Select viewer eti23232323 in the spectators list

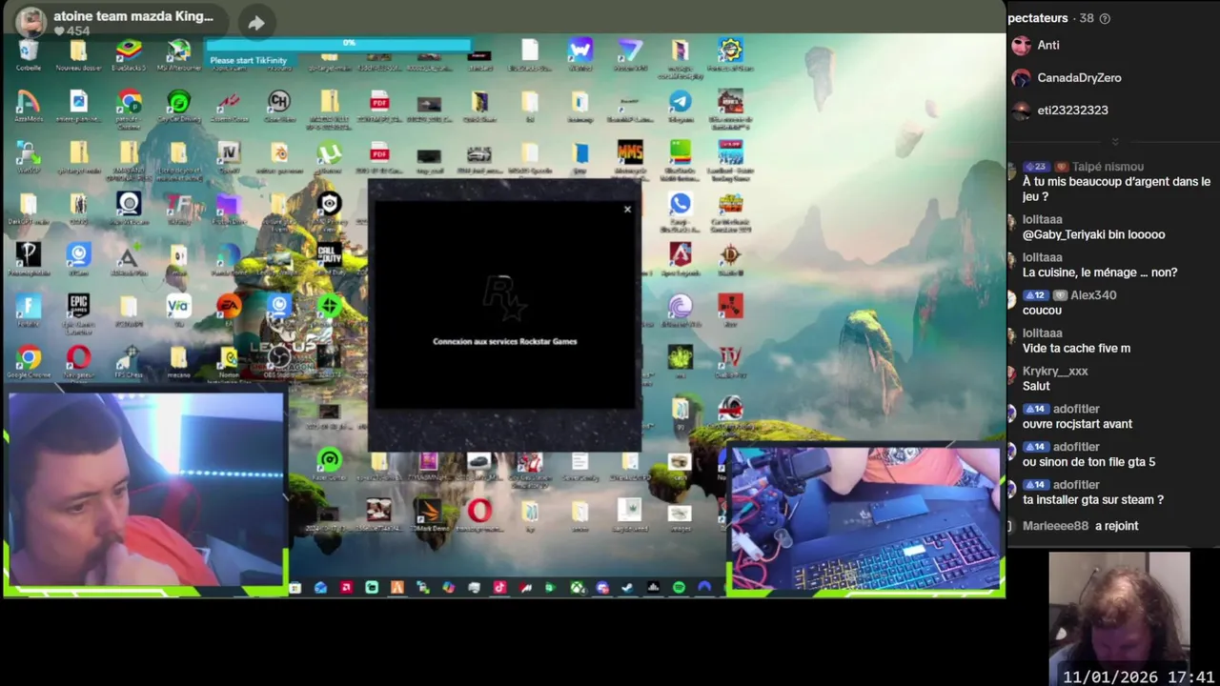coord(1060,110)
